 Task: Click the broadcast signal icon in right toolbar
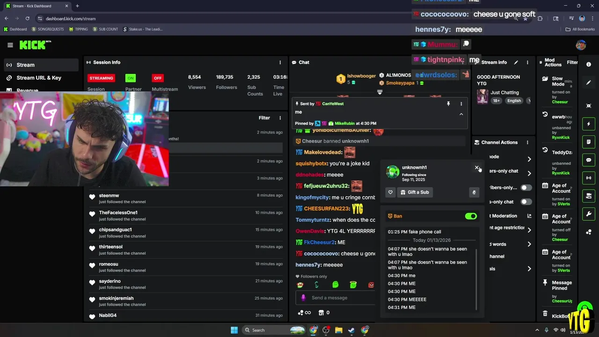tap(589, 178)
